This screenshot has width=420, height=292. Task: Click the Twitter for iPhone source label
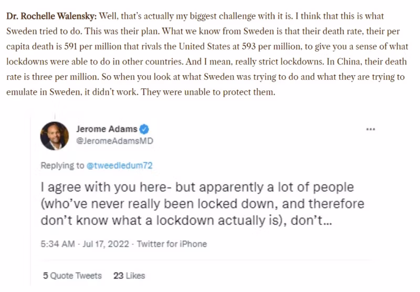(x=172, y=244)
